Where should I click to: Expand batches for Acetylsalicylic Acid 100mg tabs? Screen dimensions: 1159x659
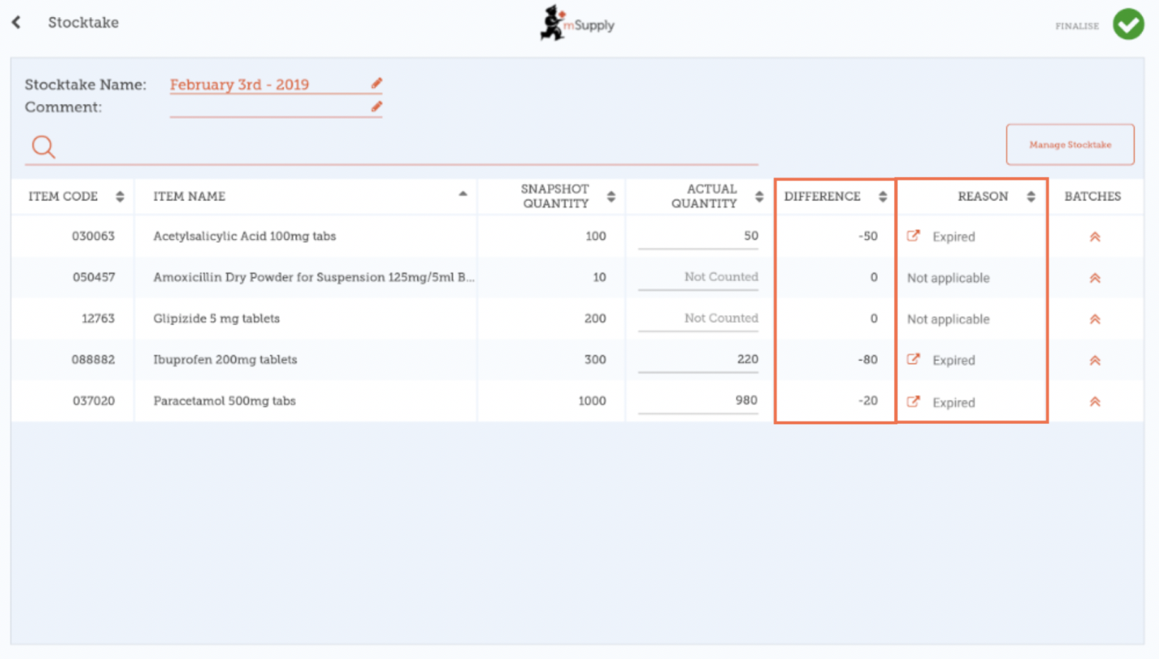click(x=1094, y=237)
